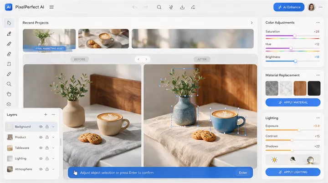Lock the Atmosphere layer

pos(47,169)
